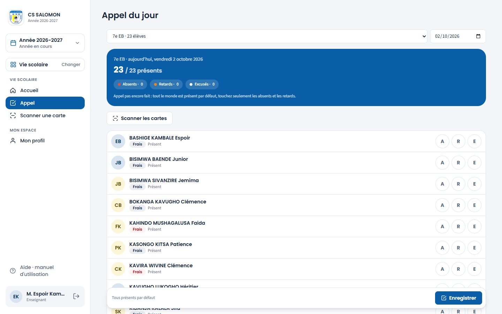Image resolution: width=502 pixels, height=314 pixels.
Task: Go to Accueil in the sidebar
Action: pos(45,90)
